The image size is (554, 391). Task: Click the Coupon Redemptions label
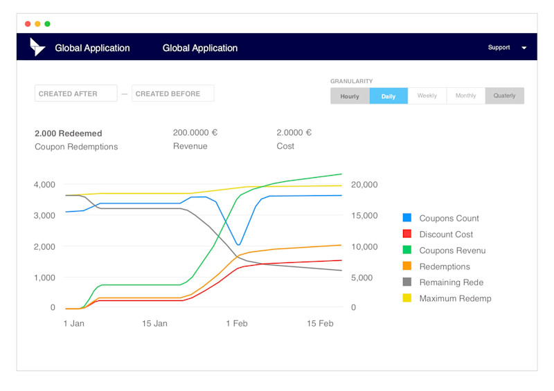click(76, 147)
